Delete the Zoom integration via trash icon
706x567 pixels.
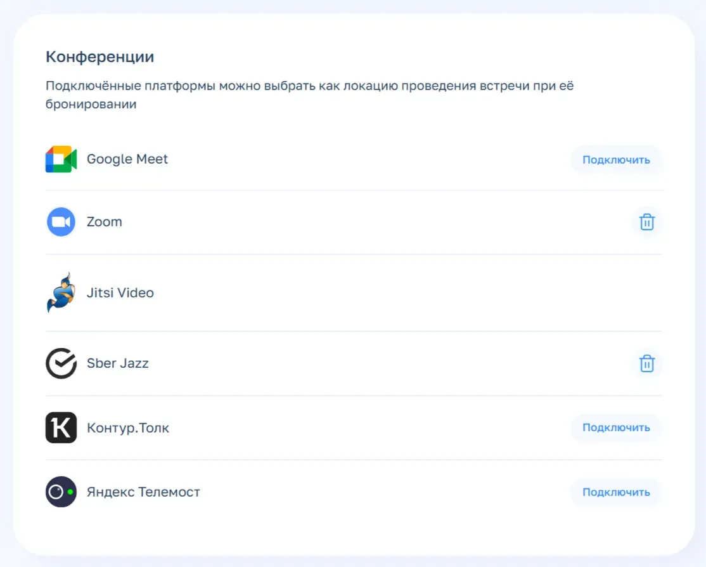coord(646,222)
